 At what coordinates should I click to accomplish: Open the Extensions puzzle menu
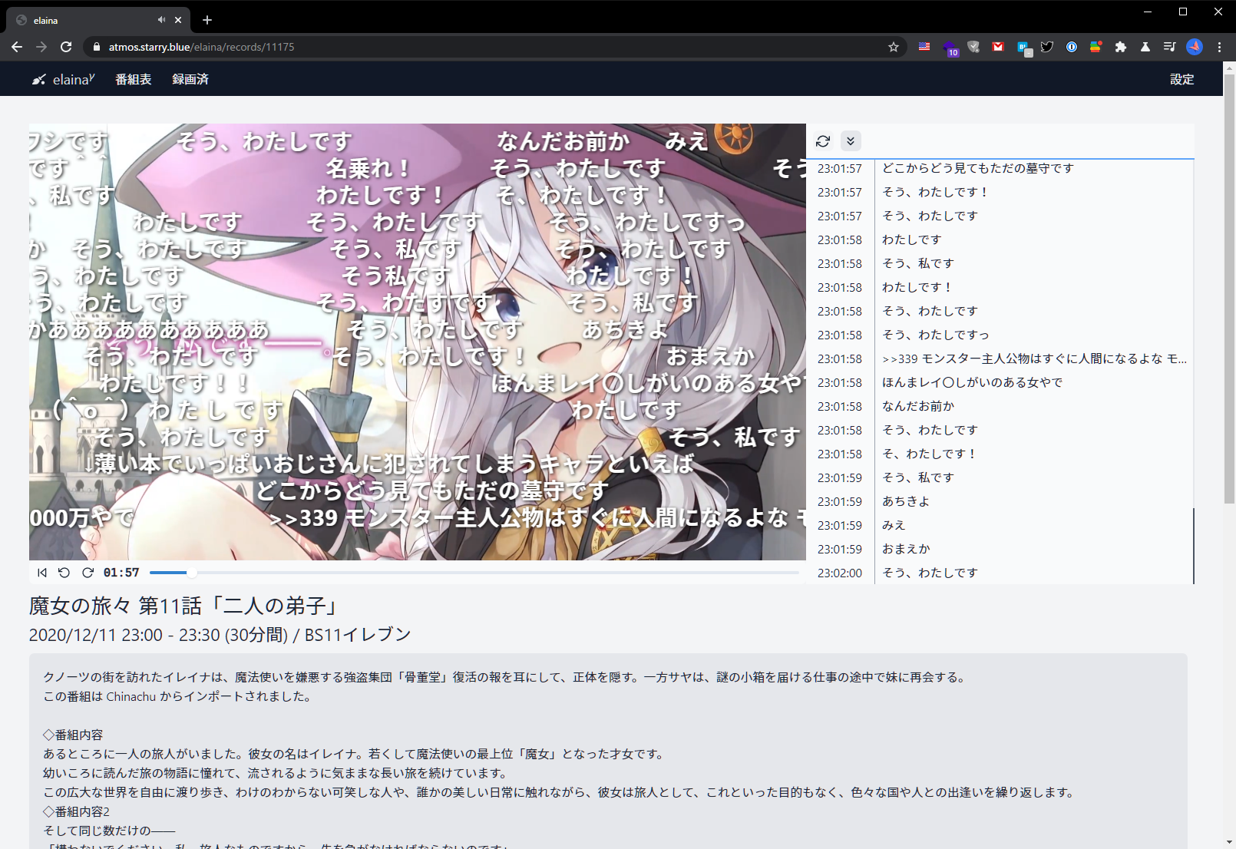tap(1121, 47)
